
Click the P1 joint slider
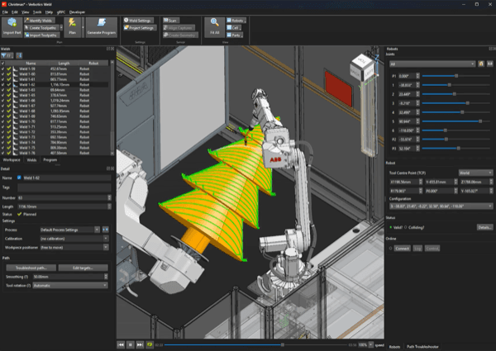pos(455,76)
